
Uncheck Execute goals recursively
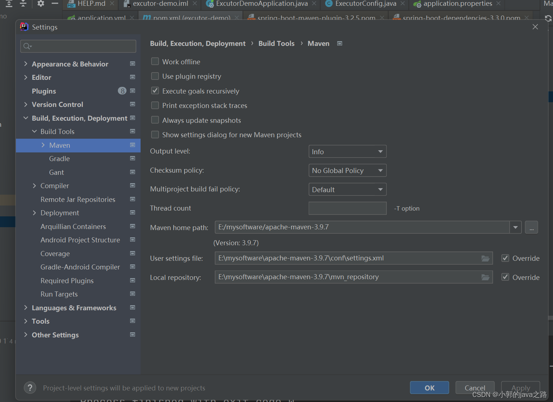click(x=155, y=91)
